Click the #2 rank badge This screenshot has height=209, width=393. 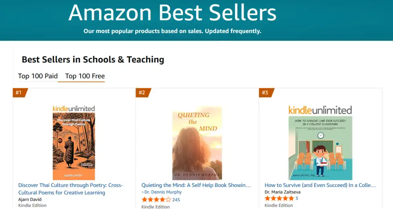click(142, 93)
